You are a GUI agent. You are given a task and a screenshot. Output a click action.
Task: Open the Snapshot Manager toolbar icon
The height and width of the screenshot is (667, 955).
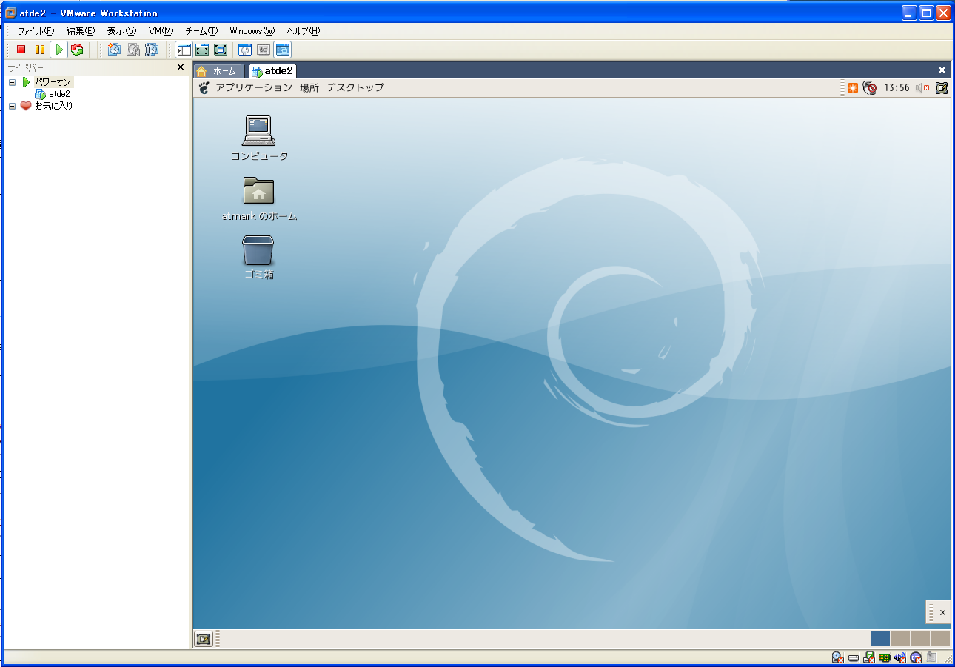pyautogui.click(x=152, y=50)
